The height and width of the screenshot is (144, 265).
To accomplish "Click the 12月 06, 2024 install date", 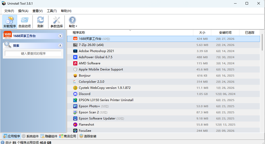I will 225,94.
